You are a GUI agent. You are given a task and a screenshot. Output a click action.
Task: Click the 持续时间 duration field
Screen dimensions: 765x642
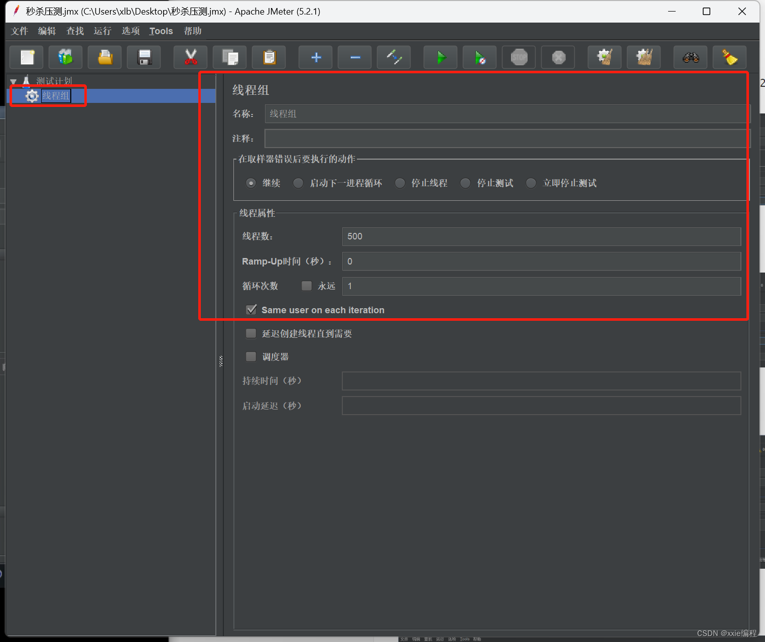coord(542,381)
